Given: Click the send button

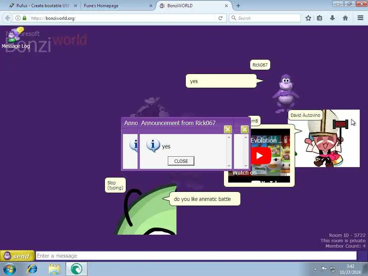Looking at the screenshot, I should [17, 256].
